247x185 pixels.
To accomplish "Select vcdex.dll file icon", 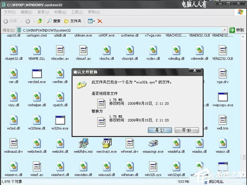I will (x=153, y=51).
